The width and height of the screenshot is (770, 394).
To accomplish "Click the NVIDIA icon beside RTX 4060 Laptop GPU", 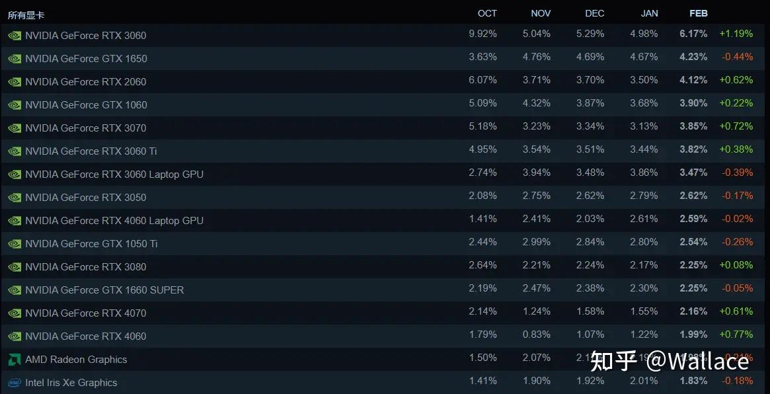I will 14,221.
